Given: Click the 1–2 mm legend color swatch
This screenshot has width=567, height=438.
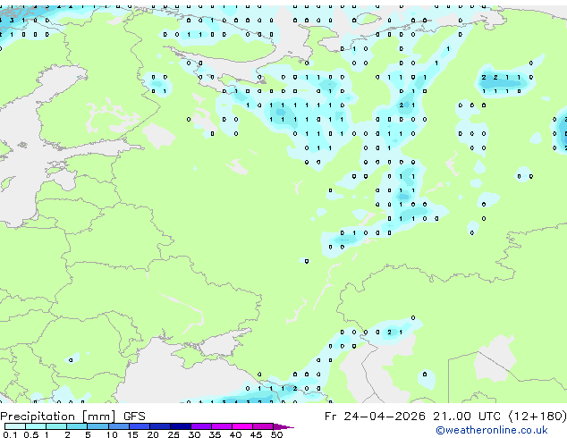Looking at the screenshot, I should coord(56,426).
